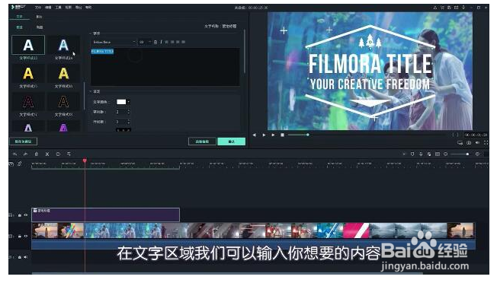This screenshot has width=497, height=283.
Task: Lock the audio track
Action: coord(20,257)
